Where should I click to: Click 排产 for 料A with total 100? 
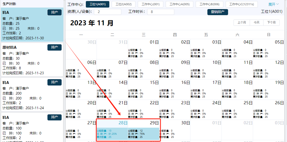(55, 117)
